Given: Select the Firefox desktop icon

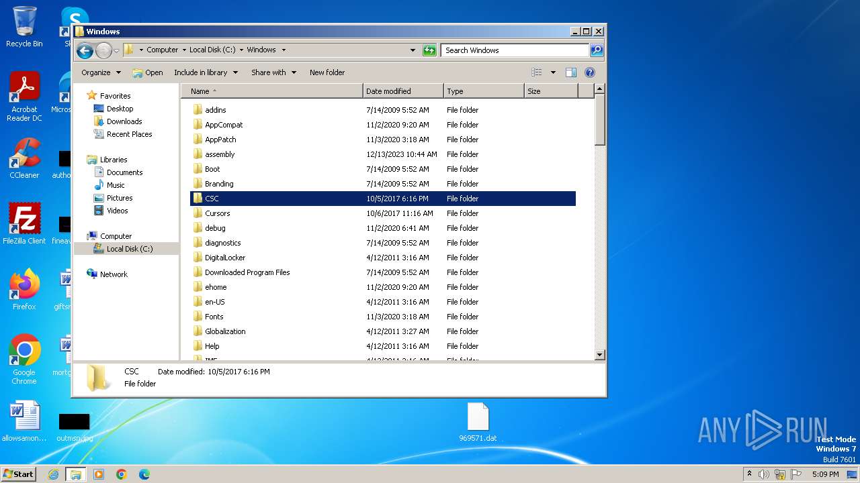Looking at the screenshot, I should (x=24, y=289).
